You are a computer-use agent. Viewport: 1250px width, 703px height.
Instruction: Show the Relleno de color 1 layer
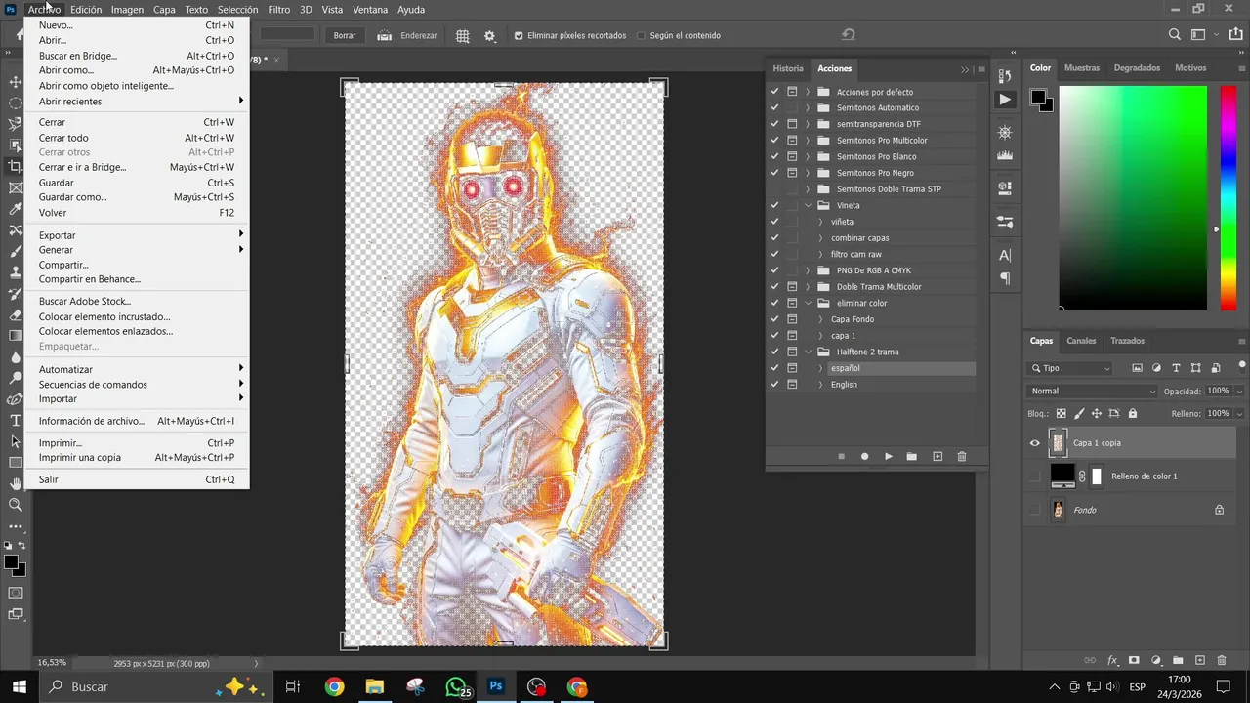click(1035, 476)
